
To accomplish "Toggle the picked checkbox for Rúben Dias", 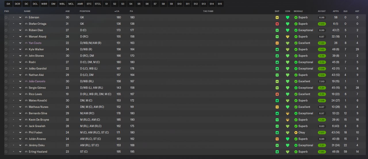I will (x=6, y=30).
